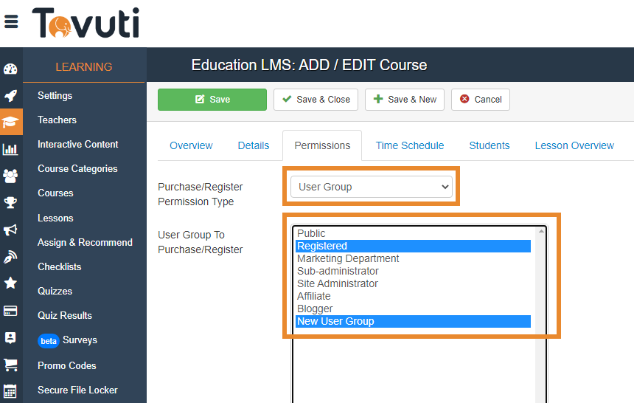Click the Save & Close button
634x403 pixels.
click(316, 100)
